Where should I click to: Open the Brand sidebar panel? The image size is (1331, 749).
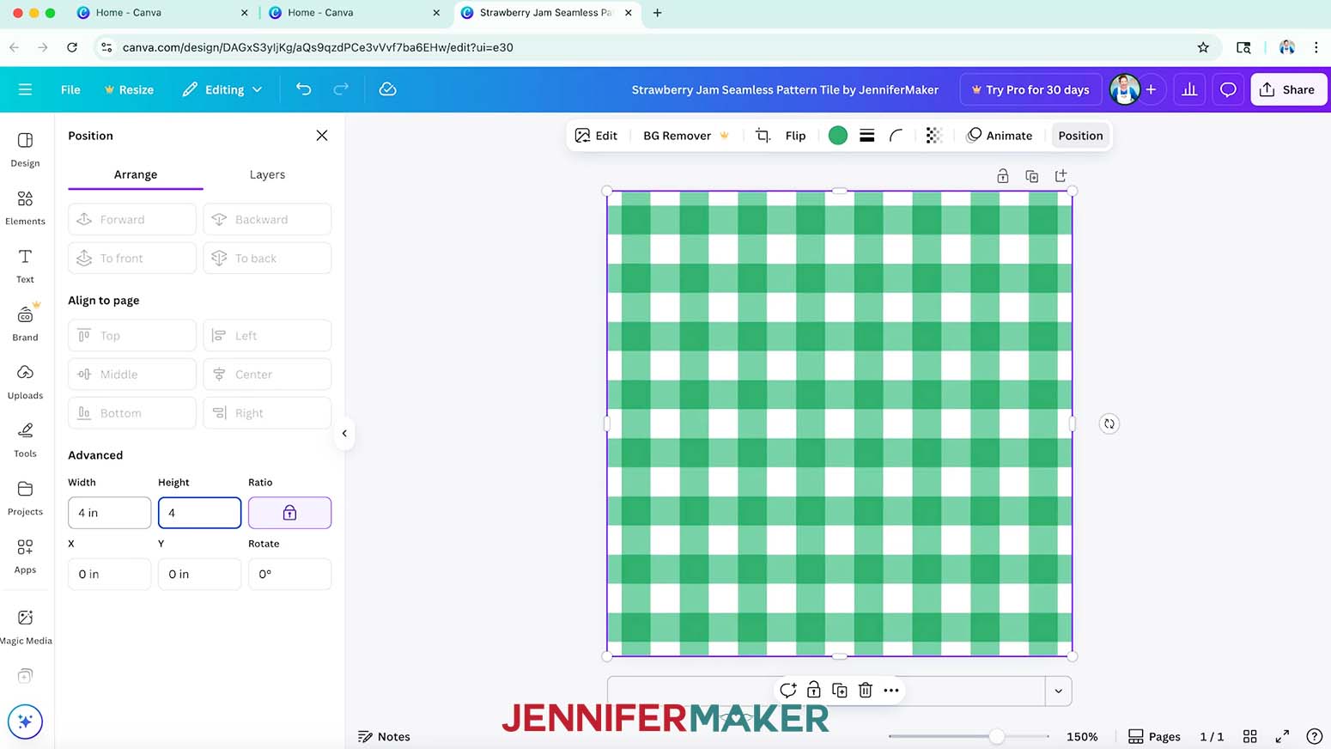[25, 323]
